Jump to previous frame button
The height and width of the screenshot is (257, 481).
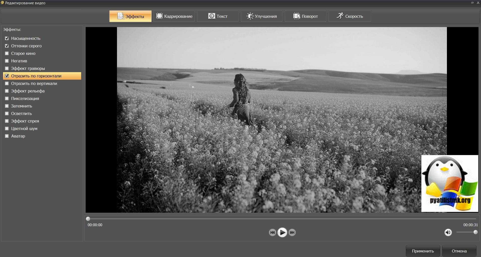(x=272, y=232)
